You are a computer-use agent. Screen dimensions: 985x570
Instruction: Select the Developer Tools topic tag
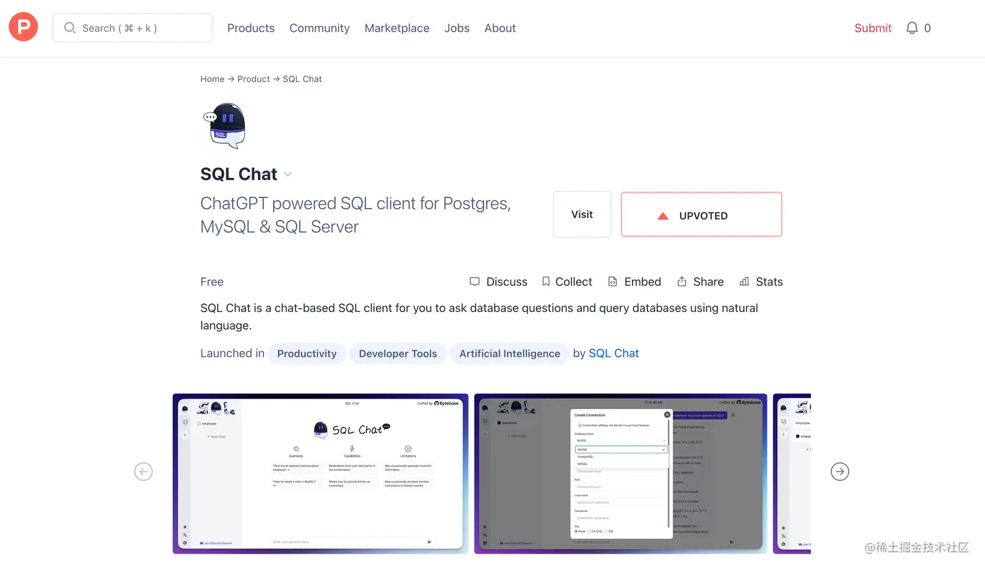tap(398, 354)
